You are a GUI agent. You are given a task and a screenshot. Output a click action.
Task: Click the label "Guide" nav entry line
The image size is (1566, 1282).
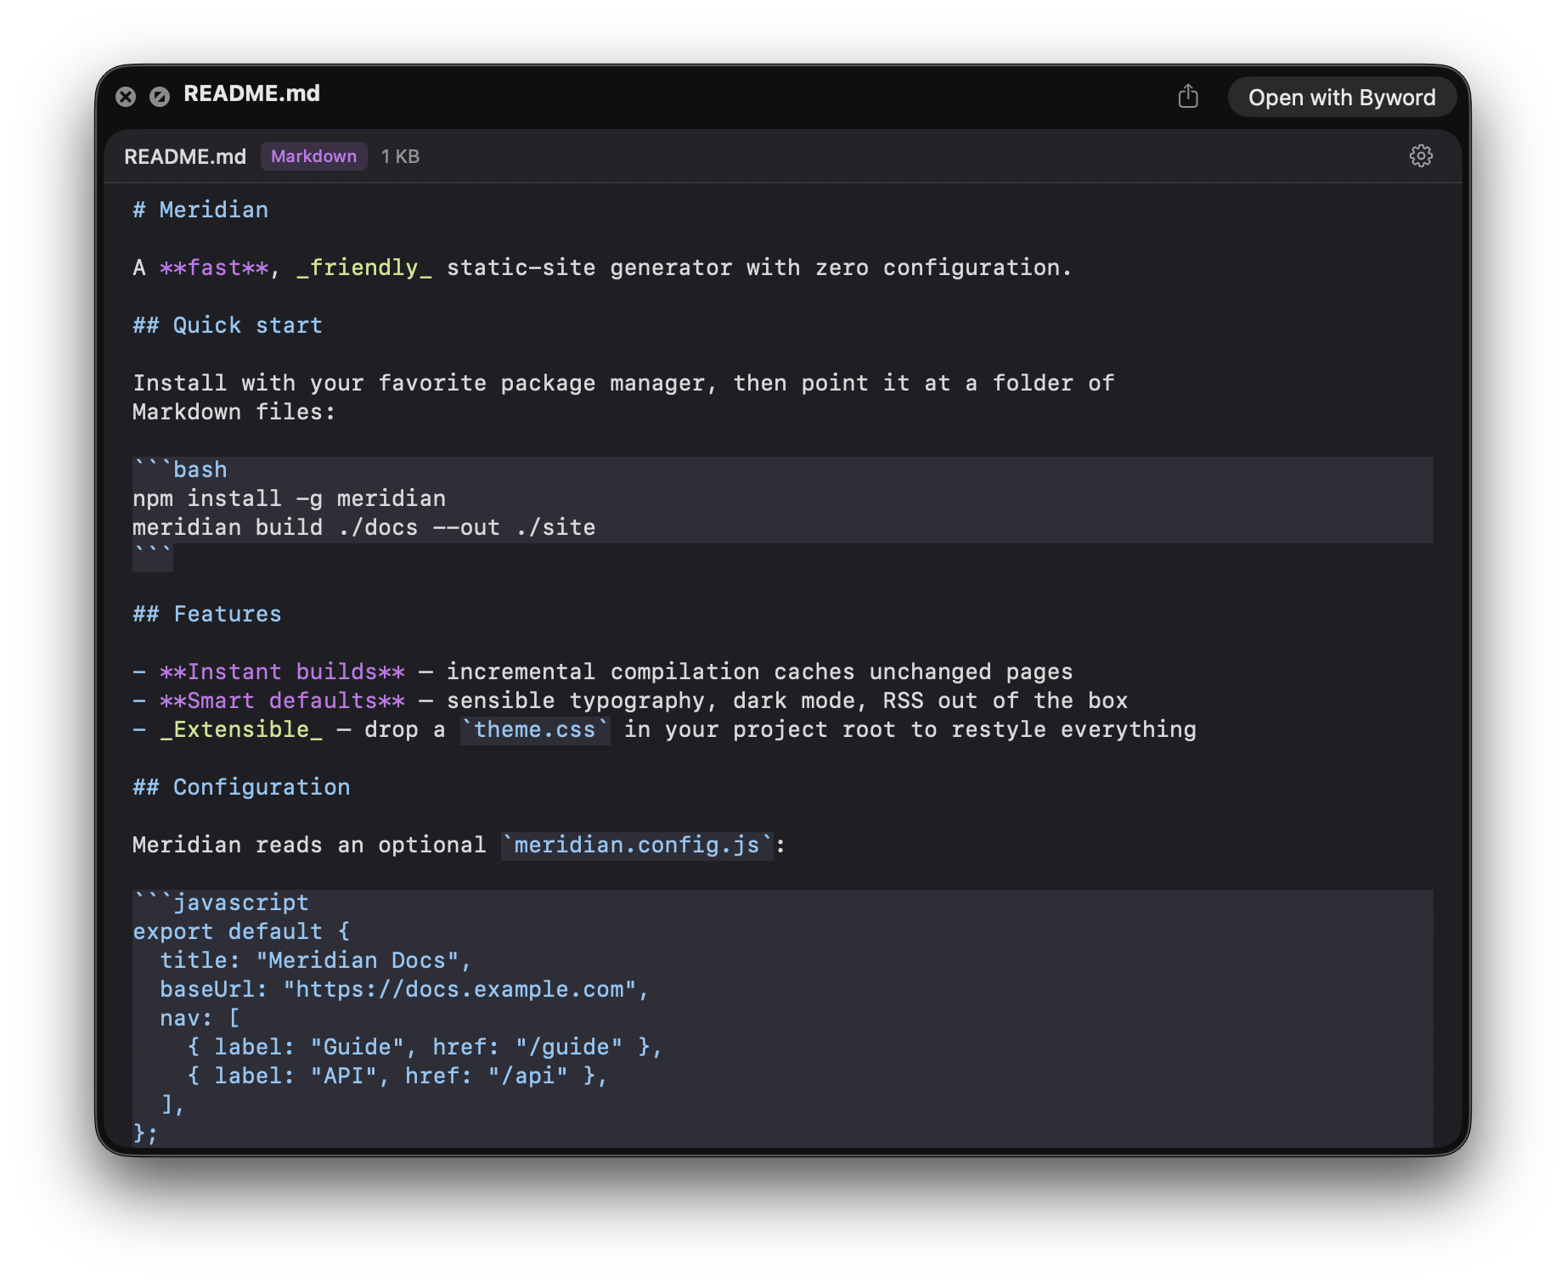tap(425, 1048)
